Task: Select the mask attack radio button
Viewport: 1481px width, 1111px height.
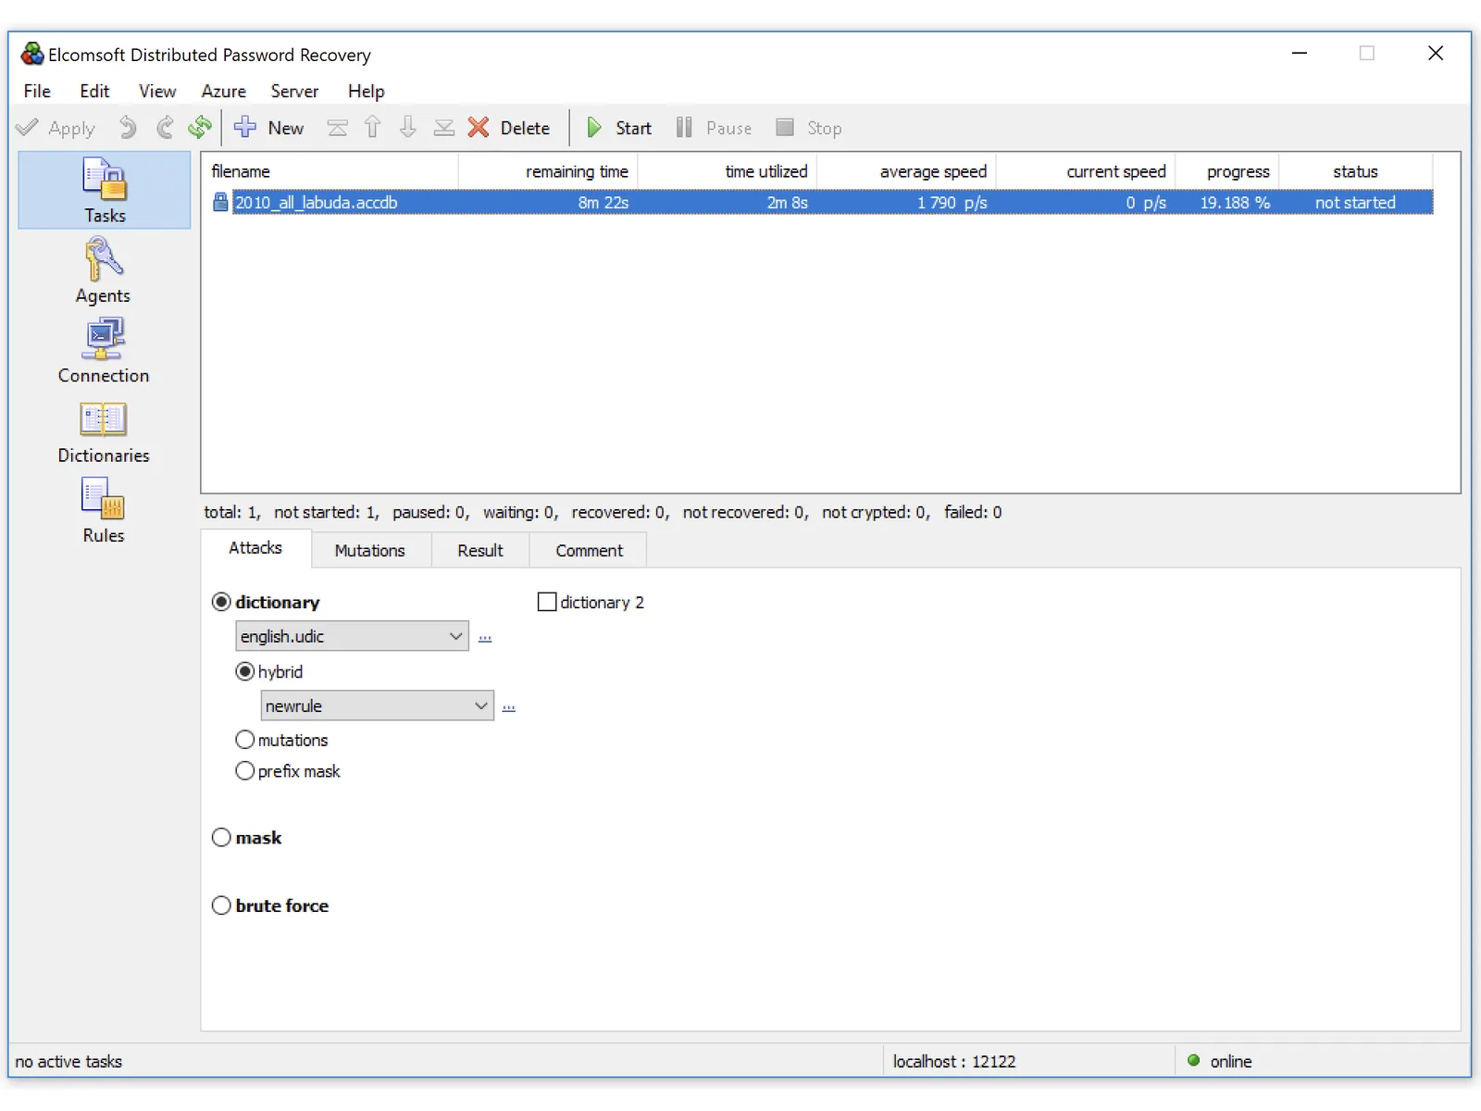Action: tap(221, 838)
